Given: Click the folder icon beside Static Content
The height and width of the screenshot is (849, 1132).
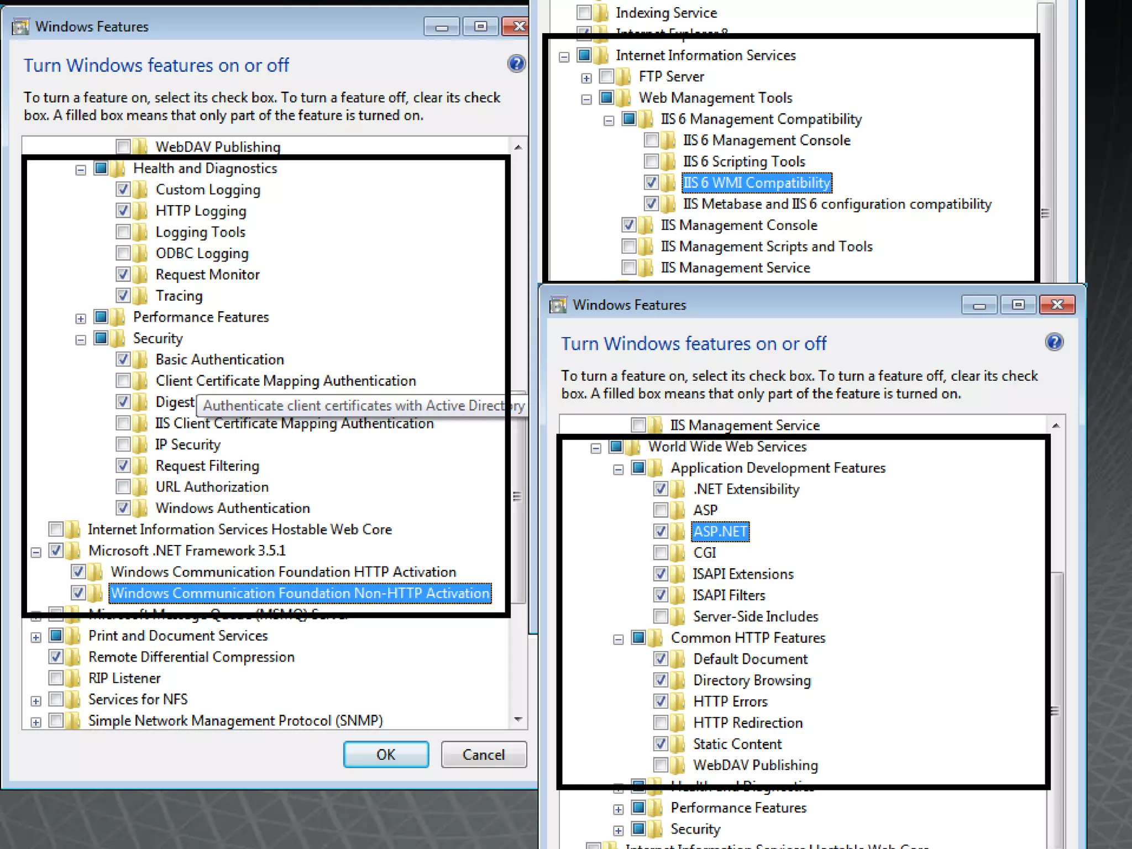Looking at the screenshot, I should (x=678, y=744).
